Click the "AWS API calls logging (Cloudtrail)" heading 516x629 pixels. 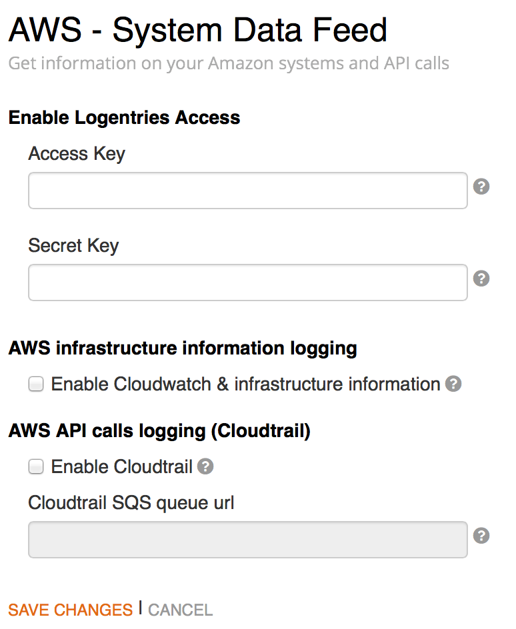tap(159, 431)
